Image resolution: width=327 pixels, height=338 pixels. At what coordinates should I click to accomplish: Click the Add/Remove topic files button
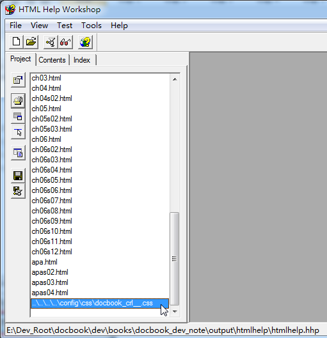tap(18, 101)
